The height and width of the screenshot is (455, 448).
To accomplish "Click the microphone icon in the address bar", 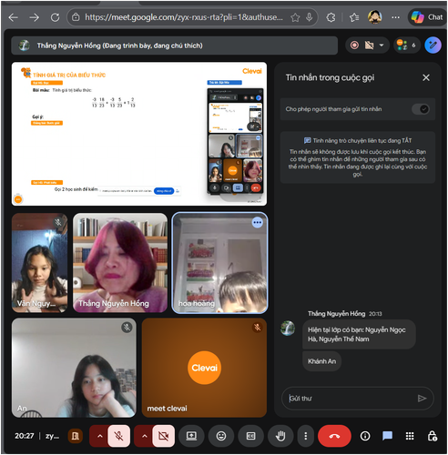I will click(309, 17).
